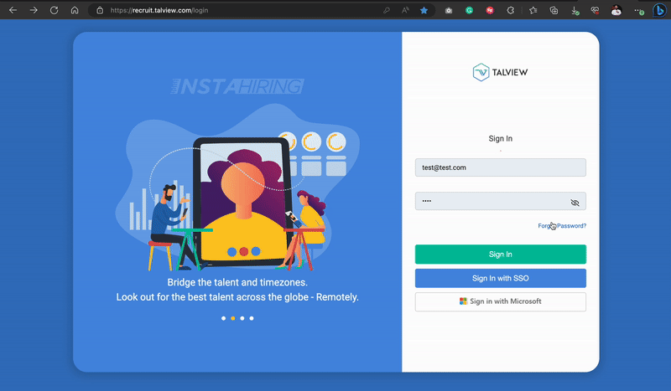This screenshot has height=391, width=671.
Task: Click the blue favorites star icon
Action: [x=424, y=10]
